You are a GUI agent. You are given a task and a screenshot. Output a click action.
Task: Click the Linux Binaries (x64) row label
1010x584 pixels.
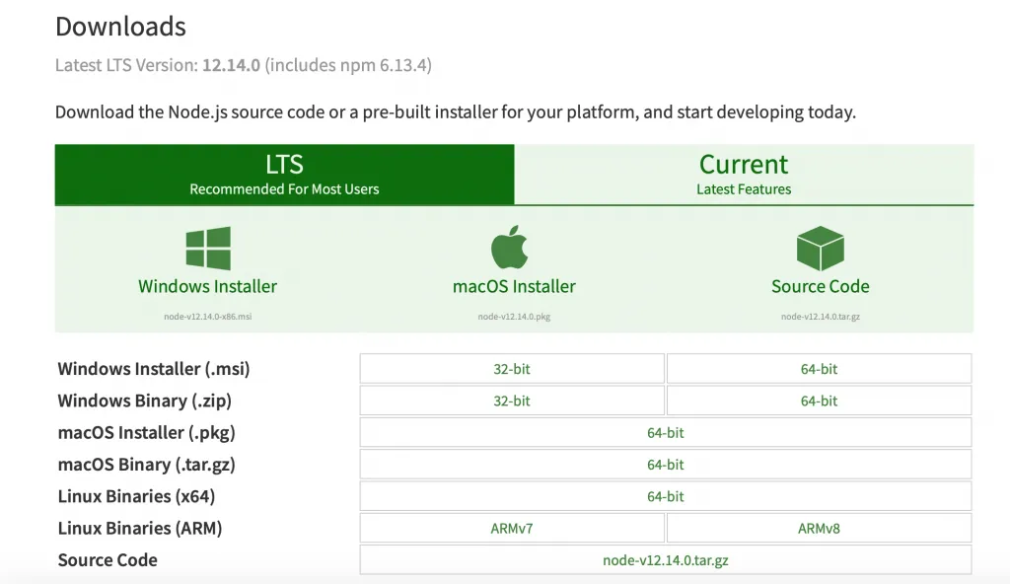tap(136, 496)
